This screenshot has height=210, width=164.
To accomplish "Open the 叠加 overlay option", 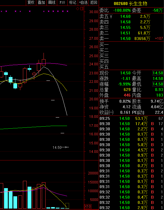I will click(x=41, y=3).
